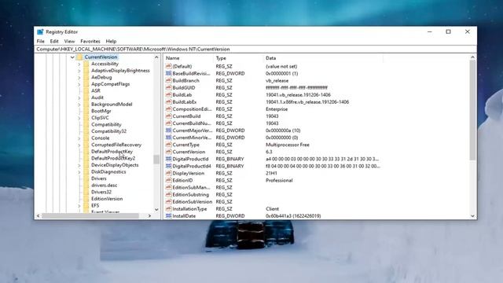This screenshot has height=283, width=503.
Task: Expand the AppCompatFlags key
Action: click(x=79, y=84)
